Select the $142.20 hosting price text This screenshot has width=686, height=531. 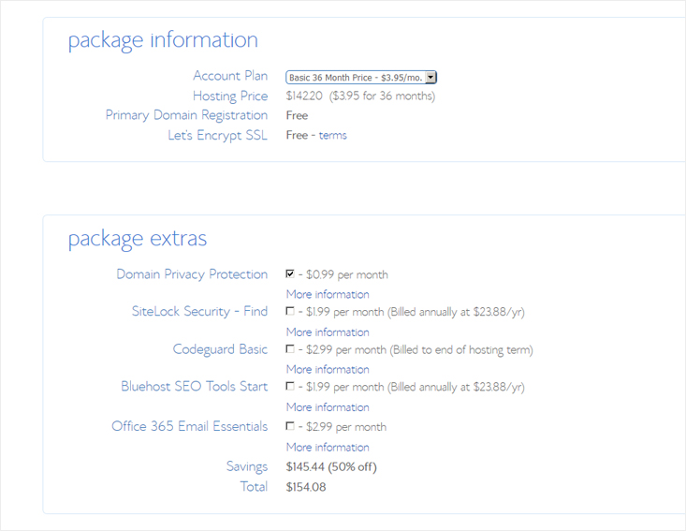click(x=304, y=96)
